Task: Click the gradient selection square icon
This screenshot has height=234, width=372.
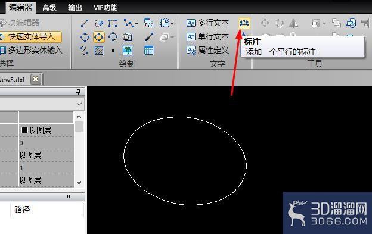Action: pos(316,23)
